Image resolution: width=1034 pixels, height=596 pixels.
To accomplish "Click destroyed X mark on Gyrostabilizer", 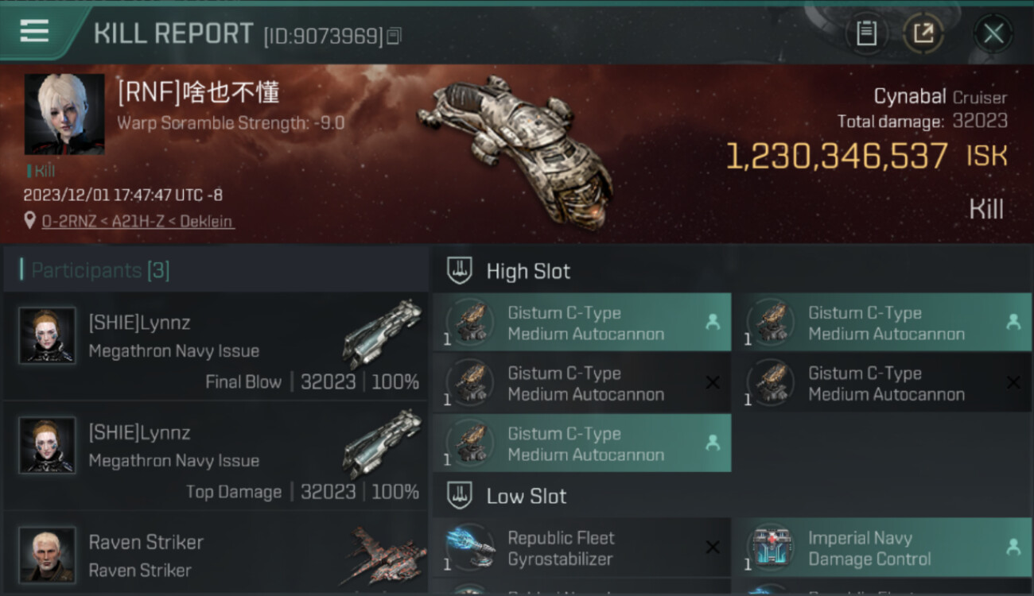I will pyautogui.click(x=713, y=548).
